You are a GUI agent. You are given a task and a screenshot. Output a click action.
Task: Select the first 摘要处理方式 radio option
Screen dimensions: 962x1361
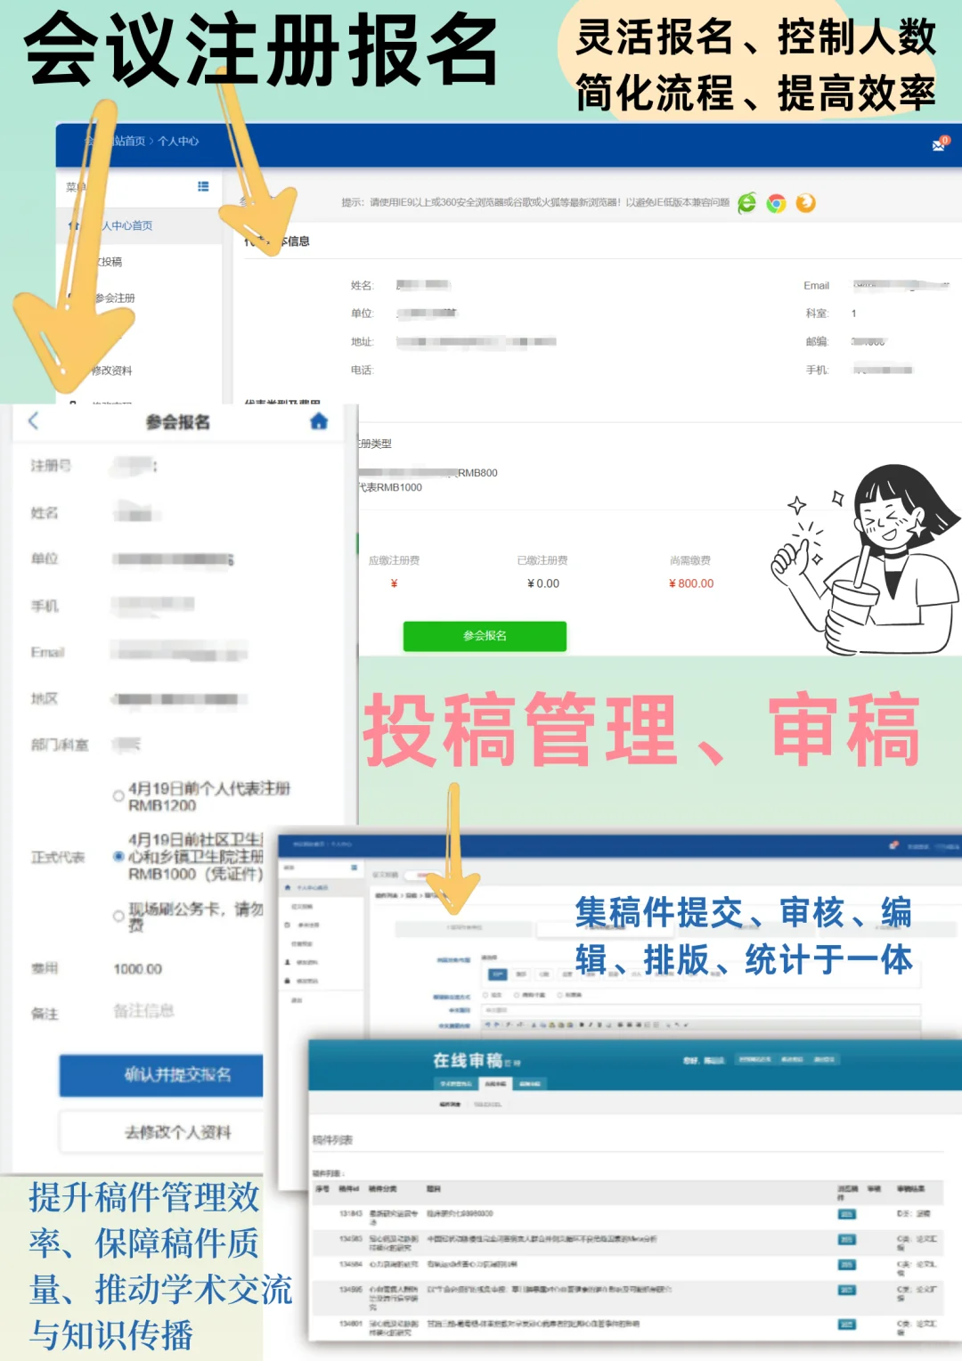(x=485, y=995)
